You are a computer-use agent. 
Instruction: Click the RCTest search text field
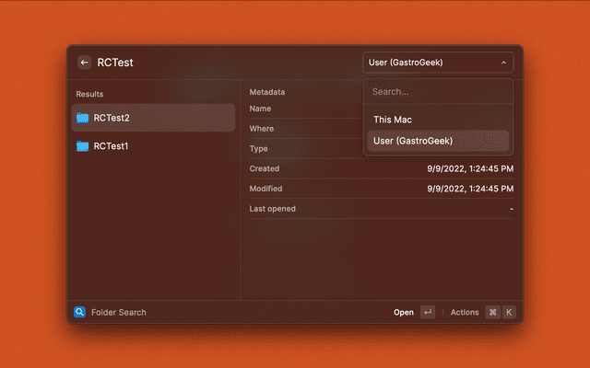pyautogui.click(x=221, y=63)
